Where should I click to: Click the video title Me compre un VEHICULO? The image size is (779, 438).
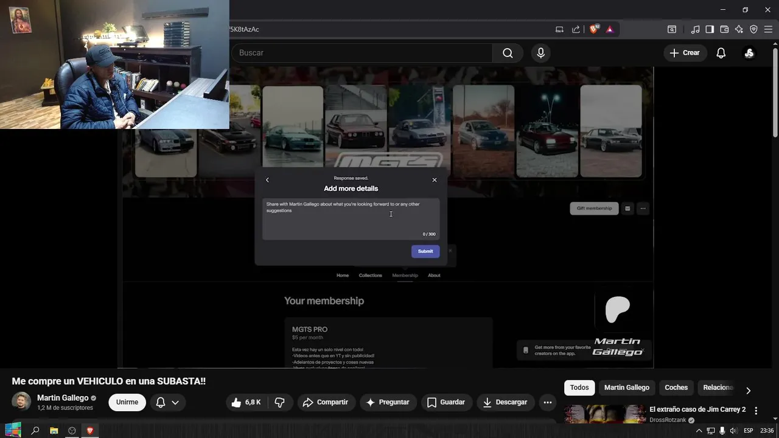click(109, 381)
